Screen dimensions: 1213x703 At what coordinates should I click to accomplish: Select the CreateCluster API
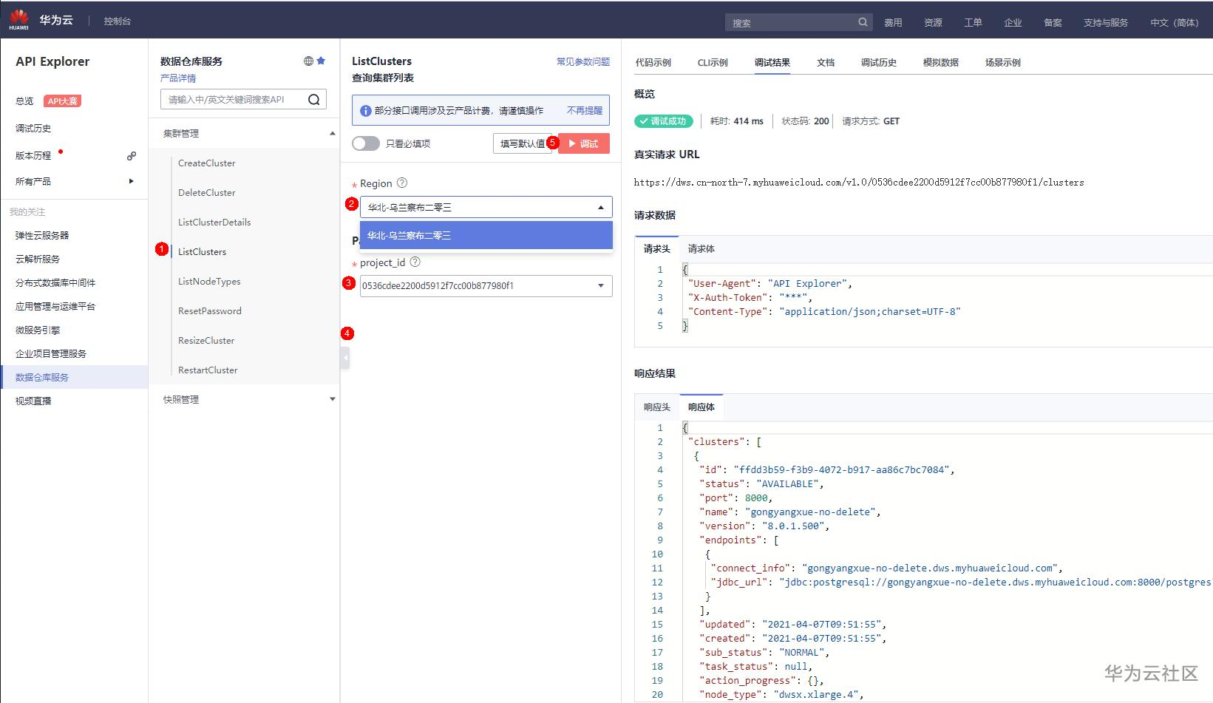pyautogui.click(x=207, y=163)
